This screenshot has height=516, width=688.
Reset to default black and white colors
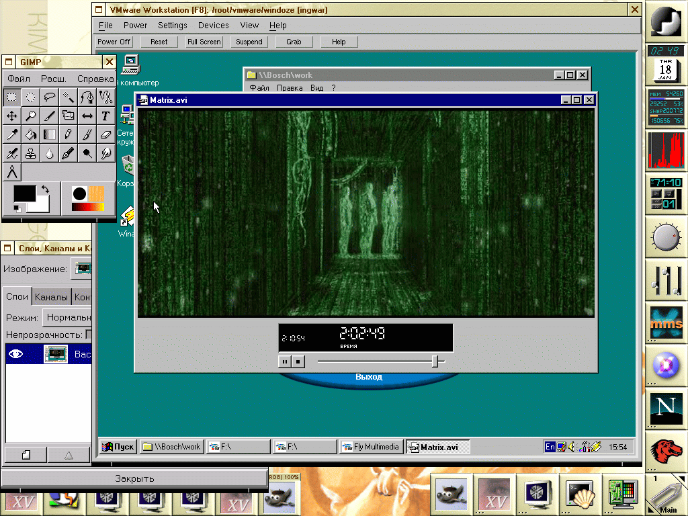click(x=17, y=209)
